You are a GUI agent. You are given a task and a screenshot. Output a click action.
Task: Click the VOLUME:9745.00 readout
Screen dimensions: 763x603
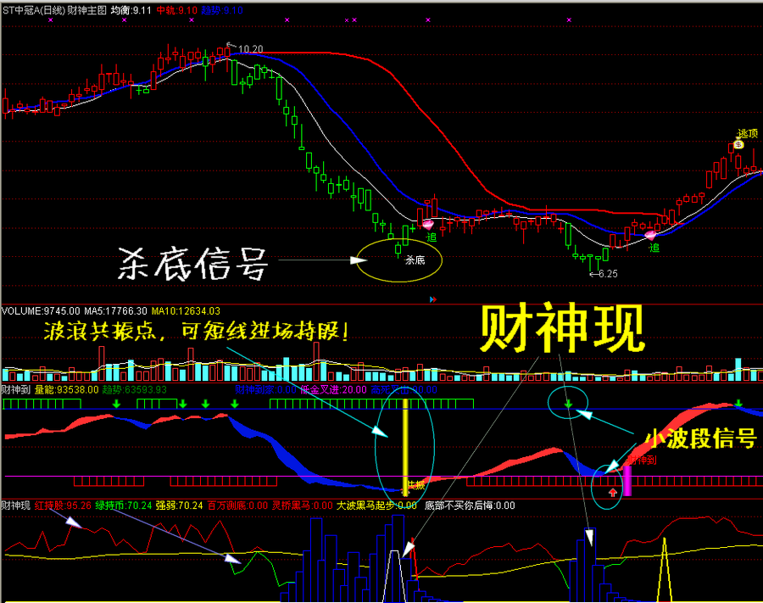[41, 311]
